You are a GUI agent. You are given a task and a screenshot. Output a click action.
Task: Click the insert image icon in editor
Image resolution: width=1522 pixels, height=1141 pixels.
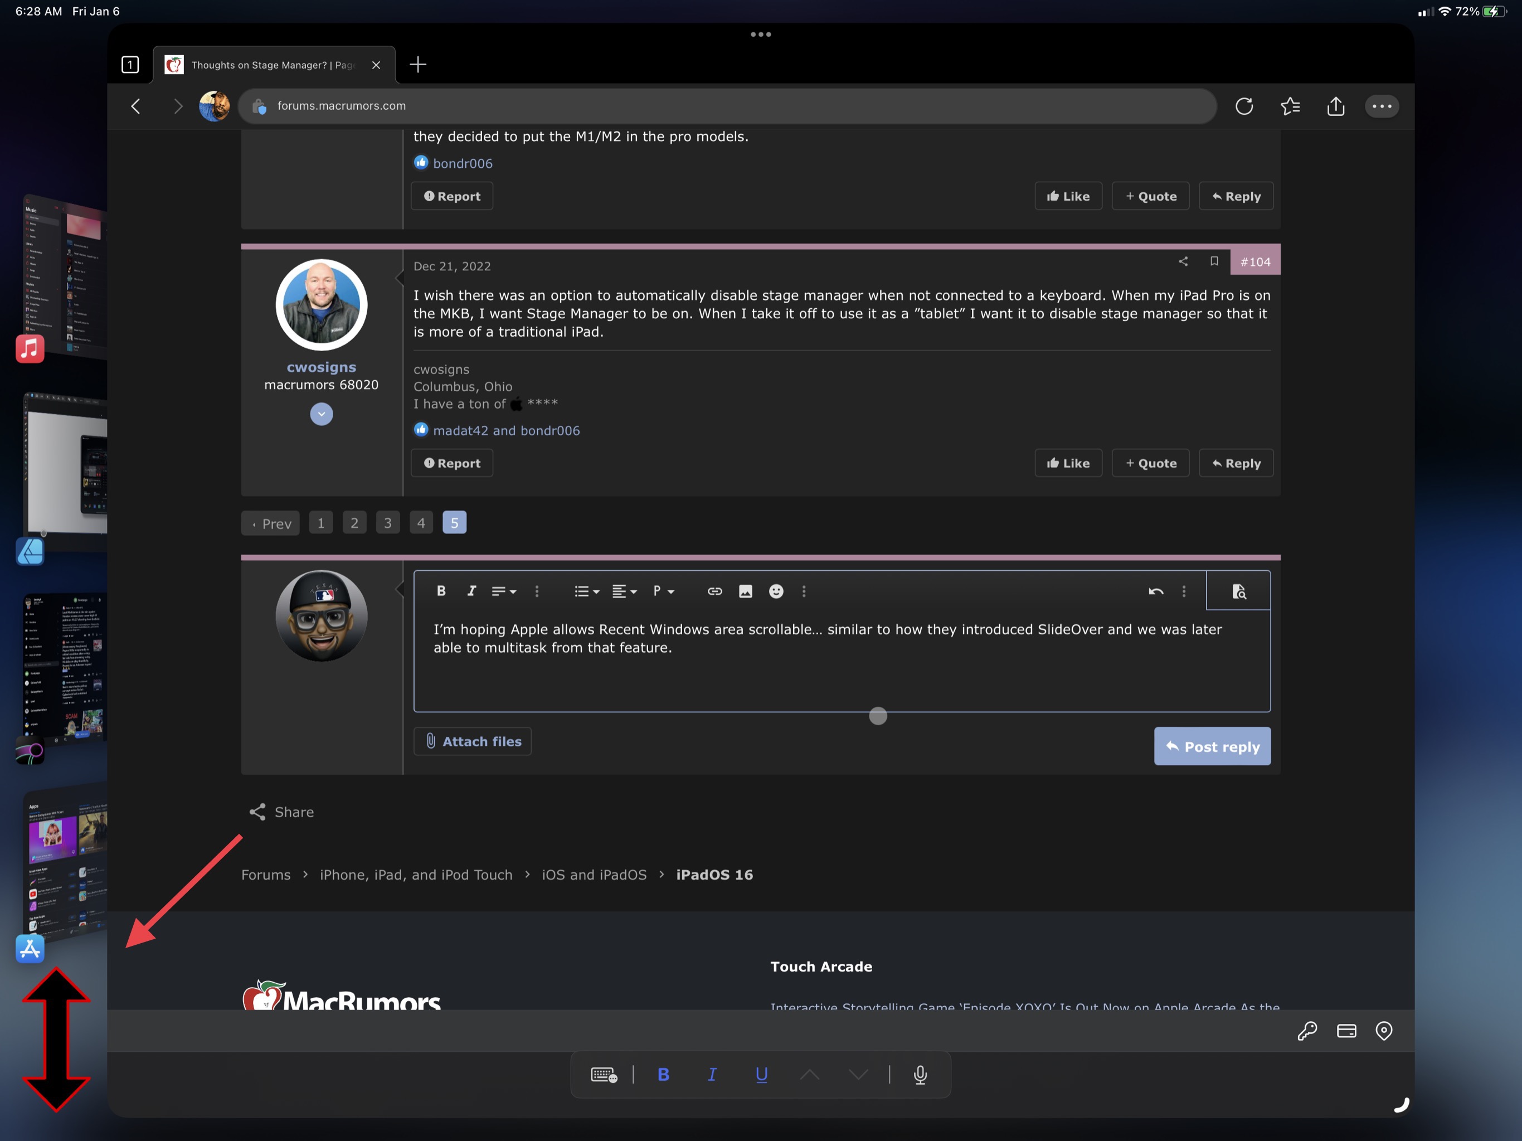point(745,591)
